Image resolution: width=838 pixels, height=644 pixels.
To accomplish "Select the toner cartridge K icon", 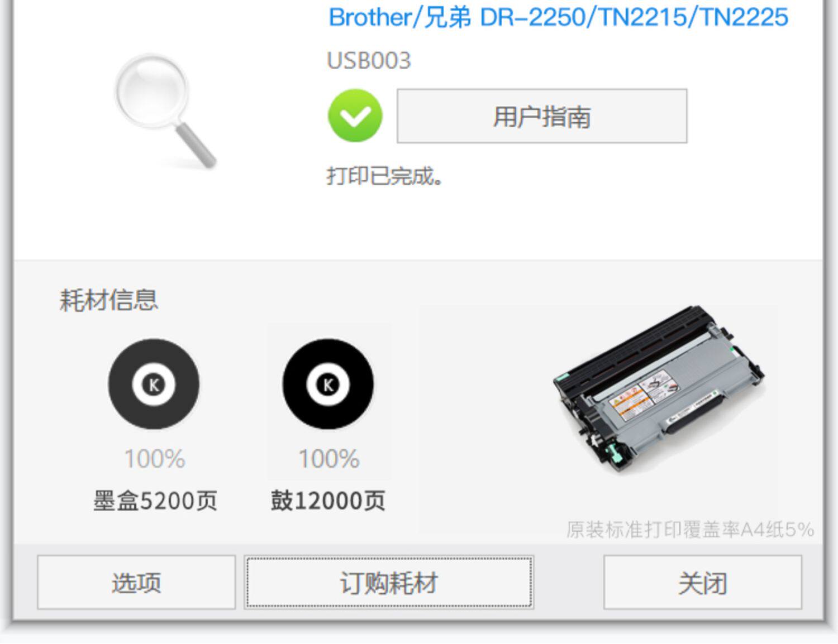I will tap(154, 384).
